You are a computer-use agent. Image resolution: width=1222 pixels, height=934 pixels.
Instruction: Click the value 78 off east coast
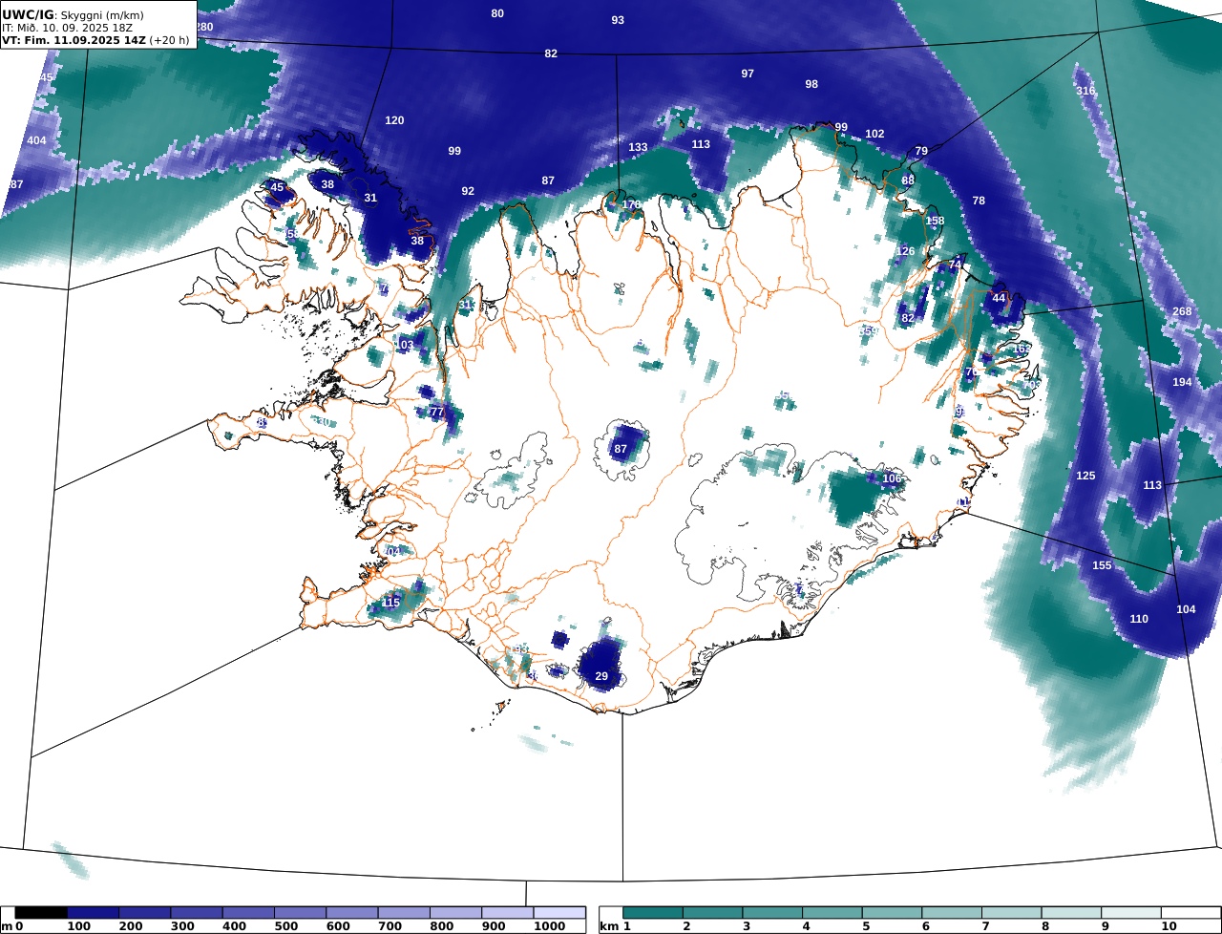(x=979, y=201)
